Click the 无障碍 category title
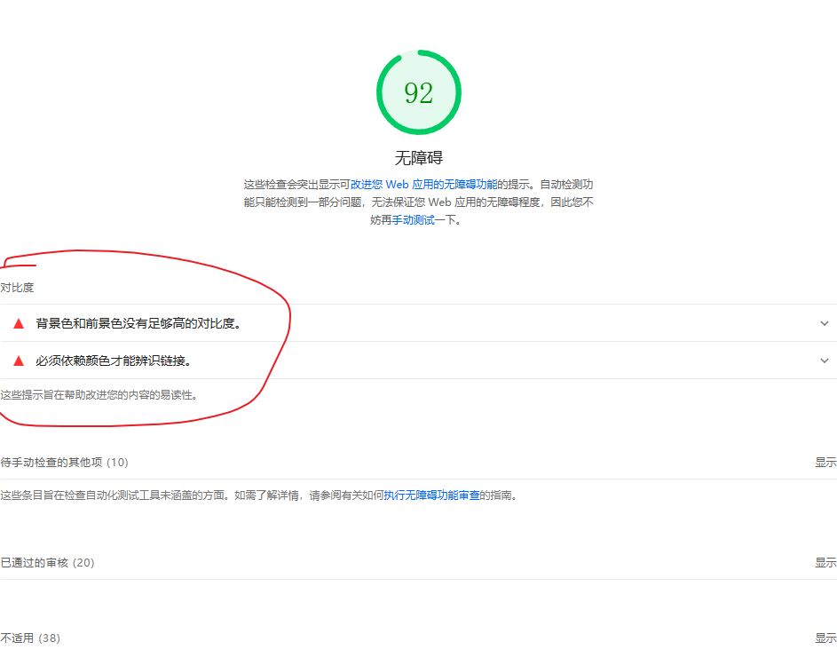Screen dimensions: 837x650 click(418, 158)
